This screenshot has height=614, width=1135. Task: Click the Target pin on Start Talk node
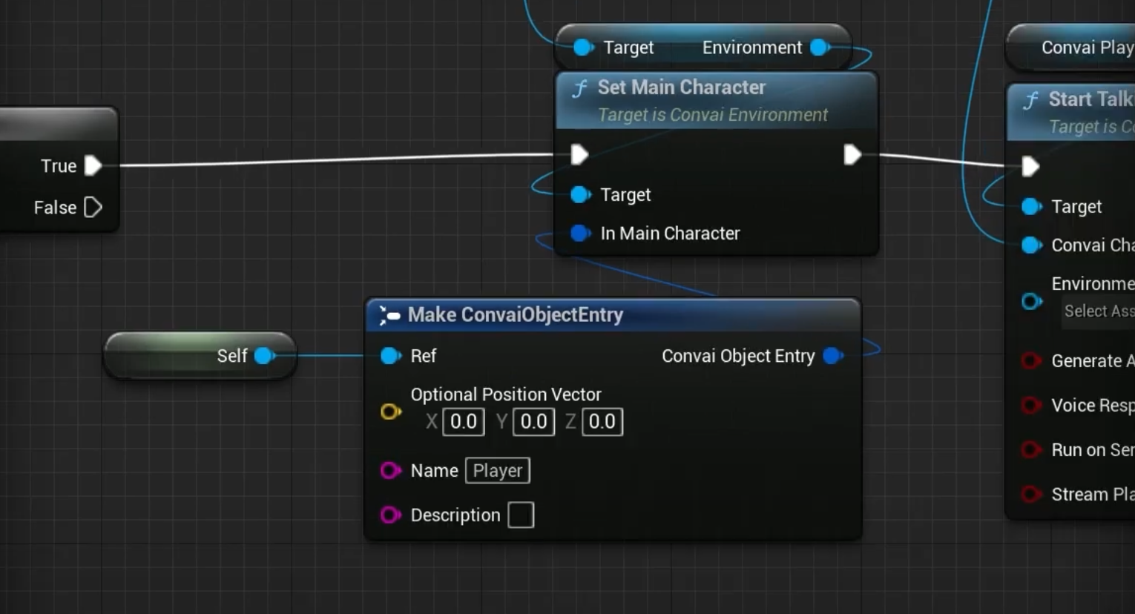tap(1031, 206)
